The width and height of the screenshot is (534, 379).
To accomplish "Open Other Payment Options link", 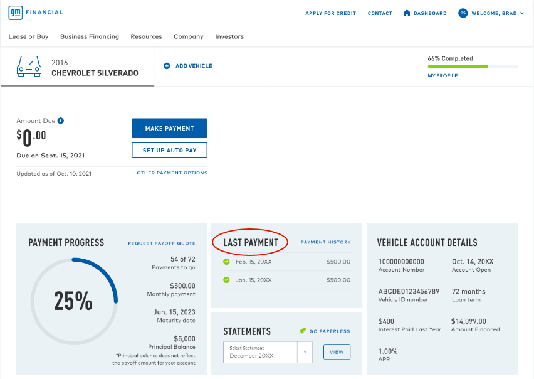I will click(x=172, y=173).
